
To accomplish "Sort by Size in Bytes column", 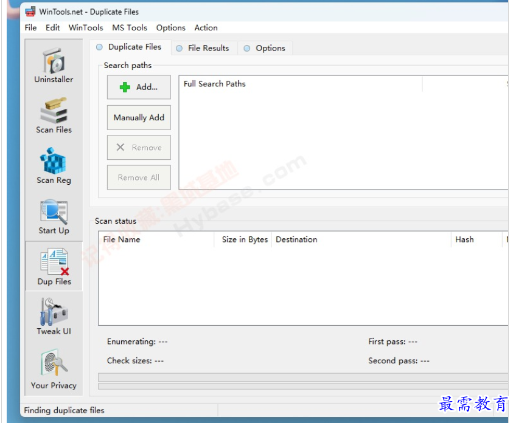I will click(x=243, y=239).
